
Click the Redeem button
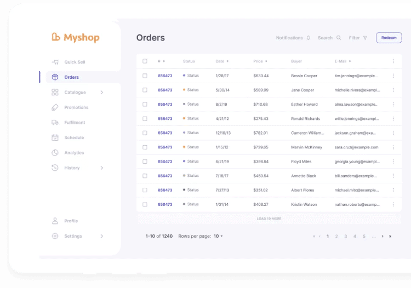(x=389, y=38)
